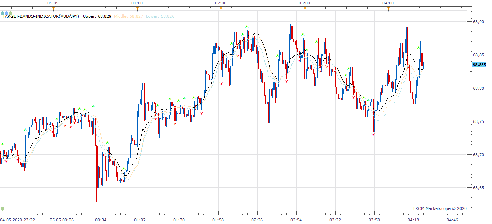Click the green buy arrow above the last candles near 04:18
492x224 pixels.
(x=418, y=47)
